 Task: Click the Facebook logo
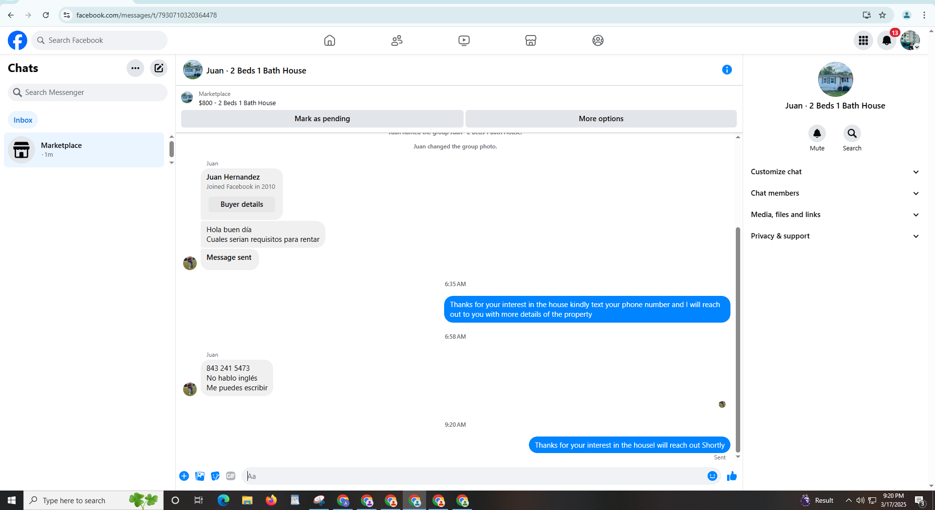pos(18,40)
